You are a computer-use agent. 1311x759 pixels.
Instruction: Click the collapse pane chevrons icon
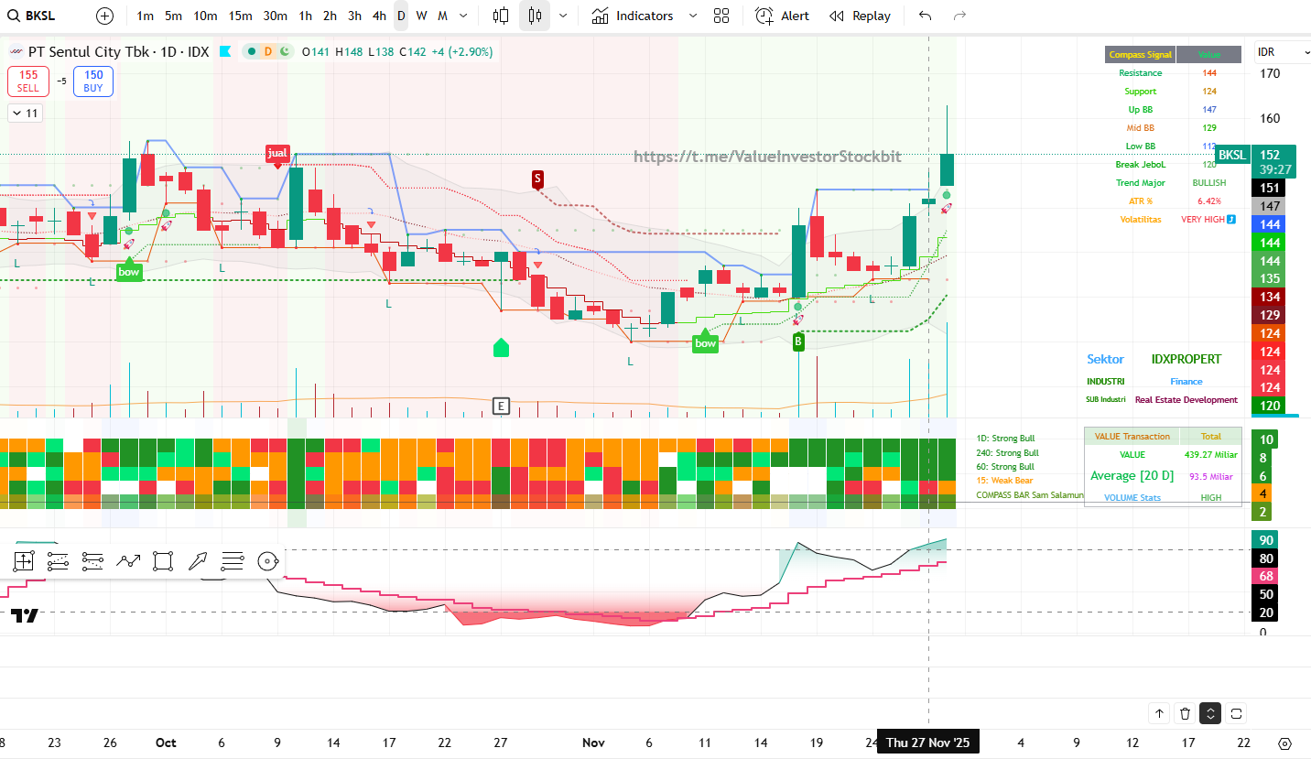pos(1210,713)
